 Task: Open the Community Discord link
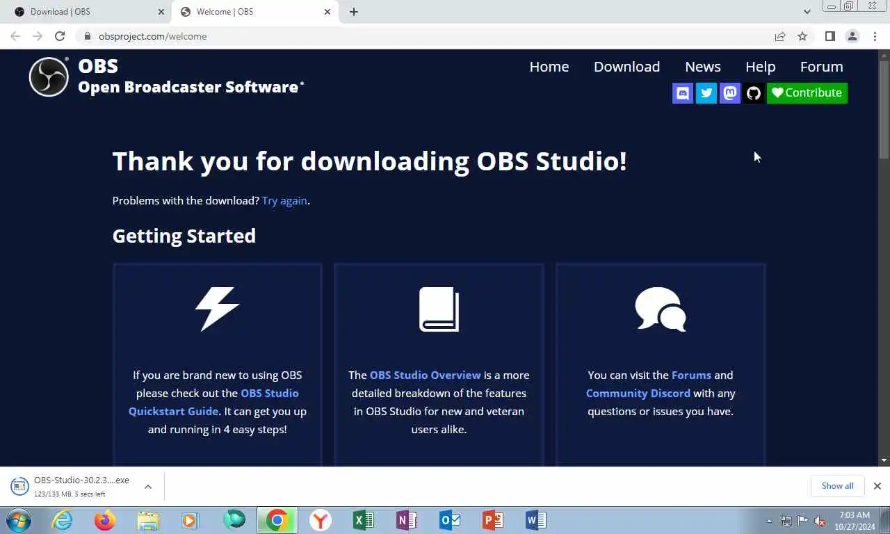point(638,394)
